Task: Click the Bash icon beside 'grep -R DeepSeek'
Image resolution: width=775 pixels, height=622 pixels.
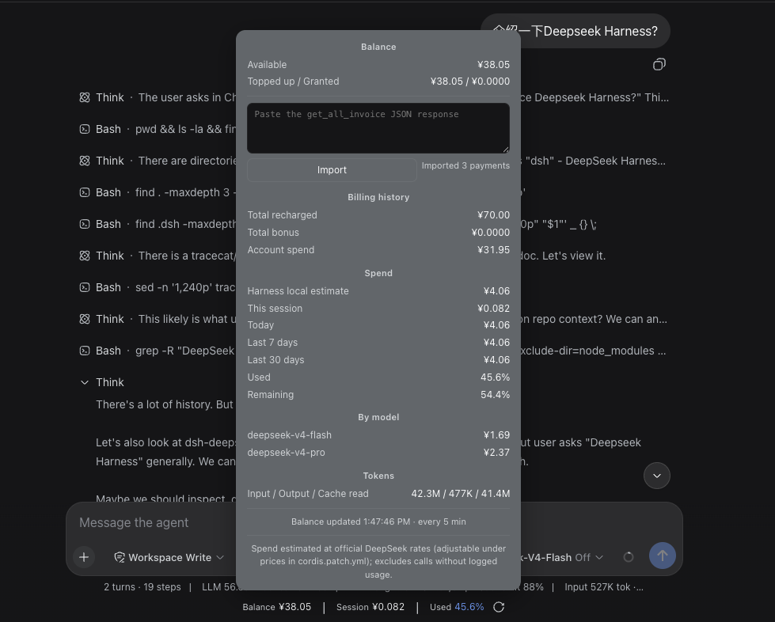Action: click(x=85, y=351)
